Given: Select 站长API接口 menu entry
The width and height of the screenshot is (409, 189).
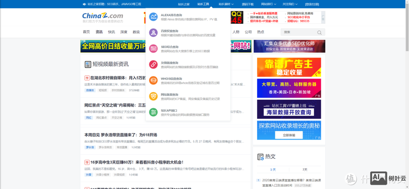Looking at the screenshot, I should (188, 112).
